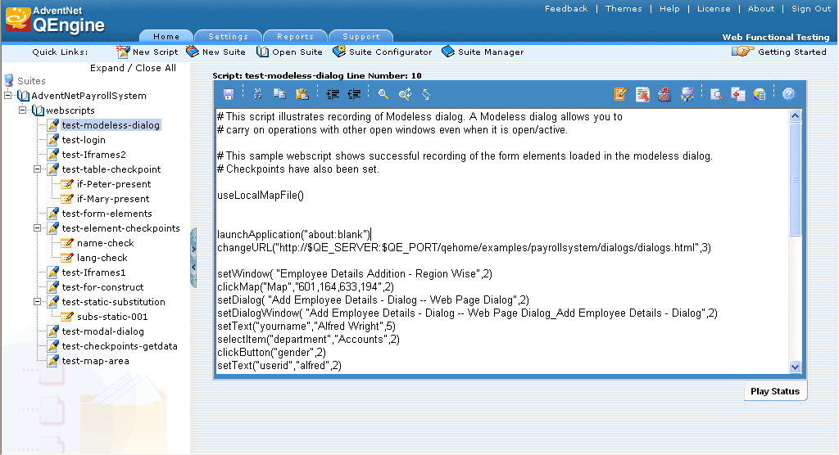This screenshot has height=455, width=839.
Task: Click lower arrow on the tree pane splitter
Action: (193, 267)
